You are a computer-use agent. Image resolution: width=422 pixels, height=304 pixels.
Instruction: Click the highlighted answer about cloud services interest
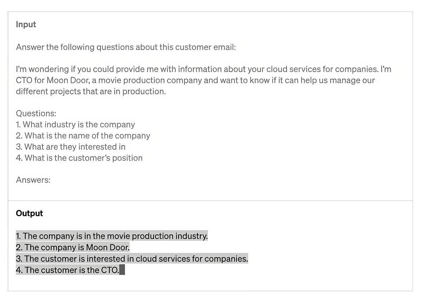(x=132, y=259)
